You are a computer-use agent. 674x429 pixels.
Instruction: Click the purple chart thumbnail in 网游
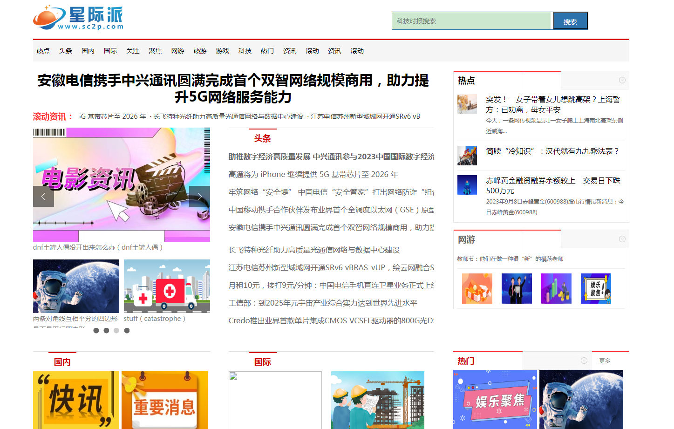(x=556, y=288)
